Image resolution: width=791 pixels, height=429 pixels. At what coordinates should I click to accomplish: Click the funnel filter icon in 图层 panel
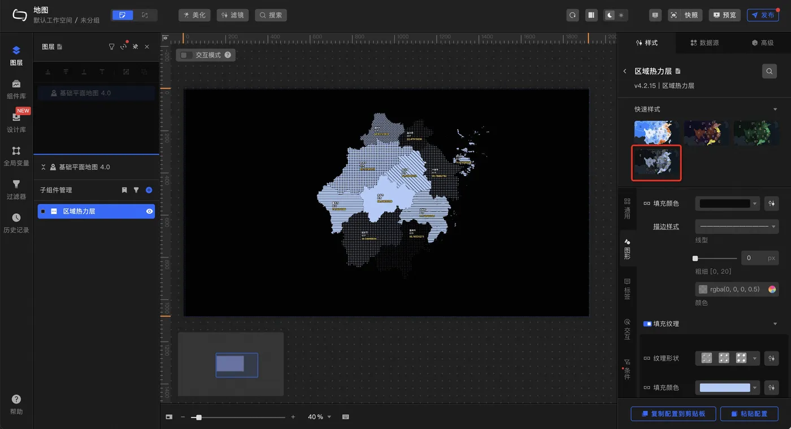point(112,47)
